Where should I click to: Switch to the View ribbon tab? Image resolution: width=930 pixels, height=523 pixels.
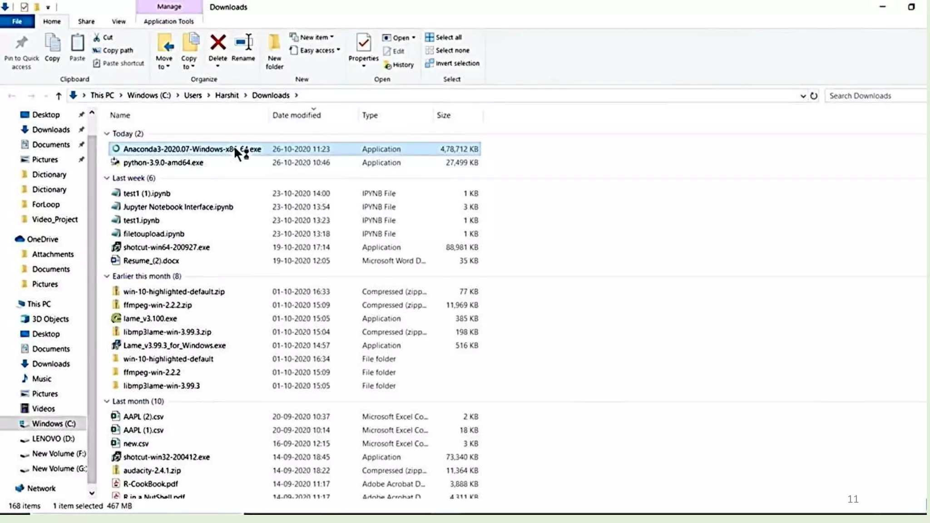point(119,21)
